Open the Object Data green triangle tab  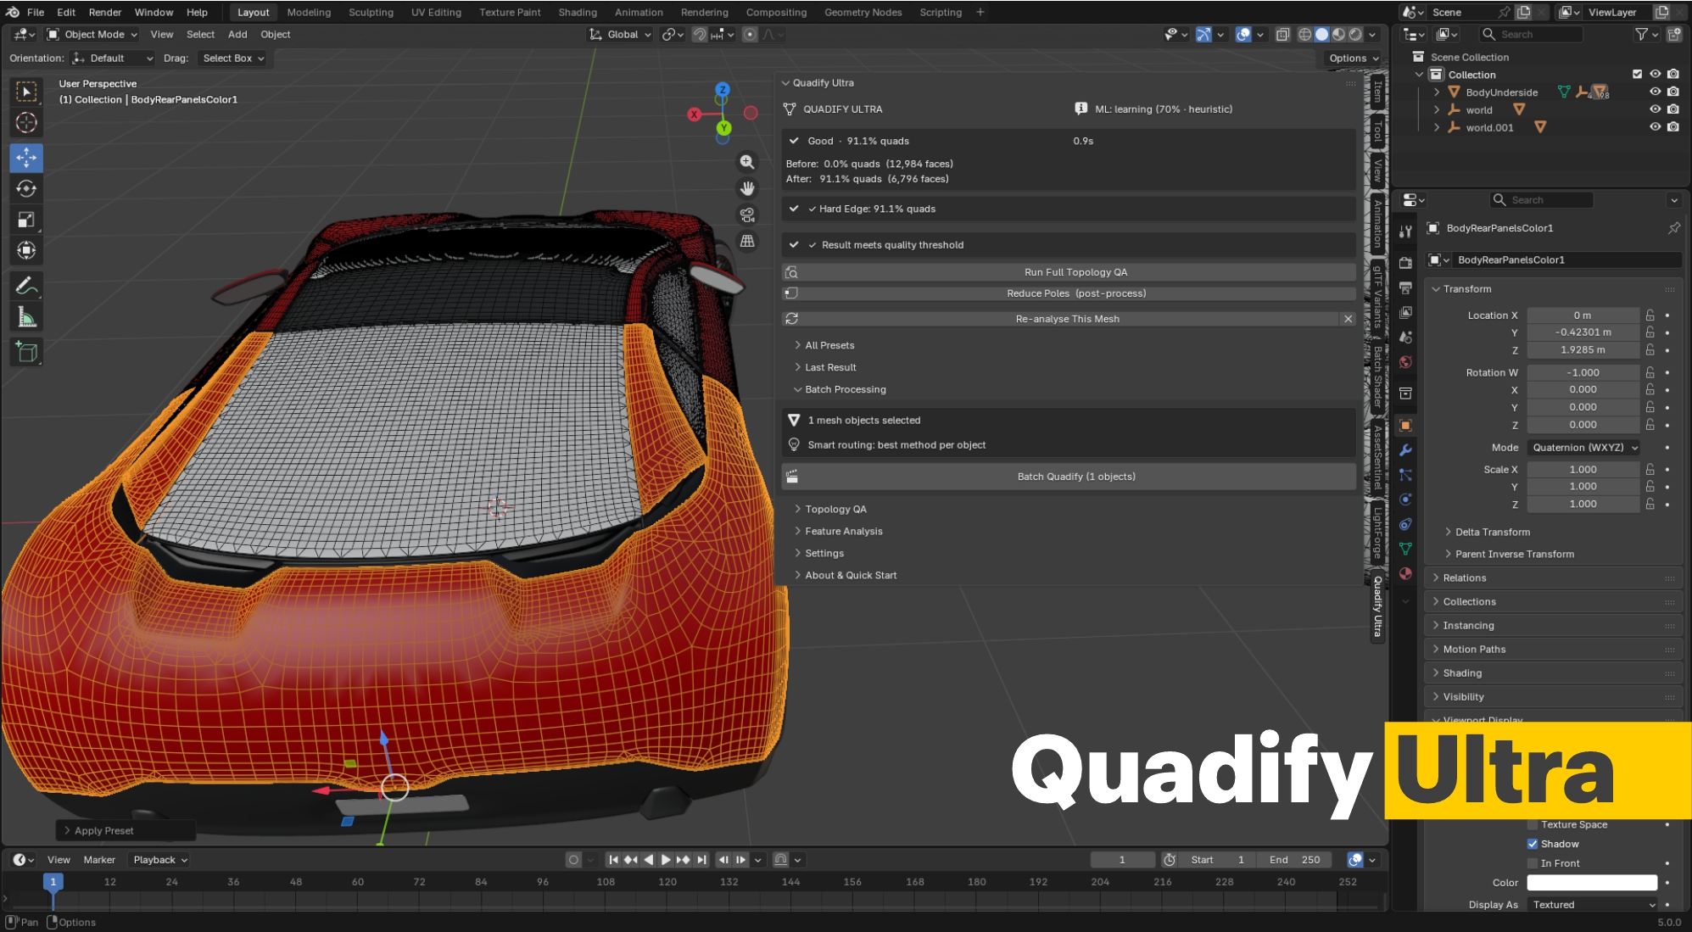1405,549
